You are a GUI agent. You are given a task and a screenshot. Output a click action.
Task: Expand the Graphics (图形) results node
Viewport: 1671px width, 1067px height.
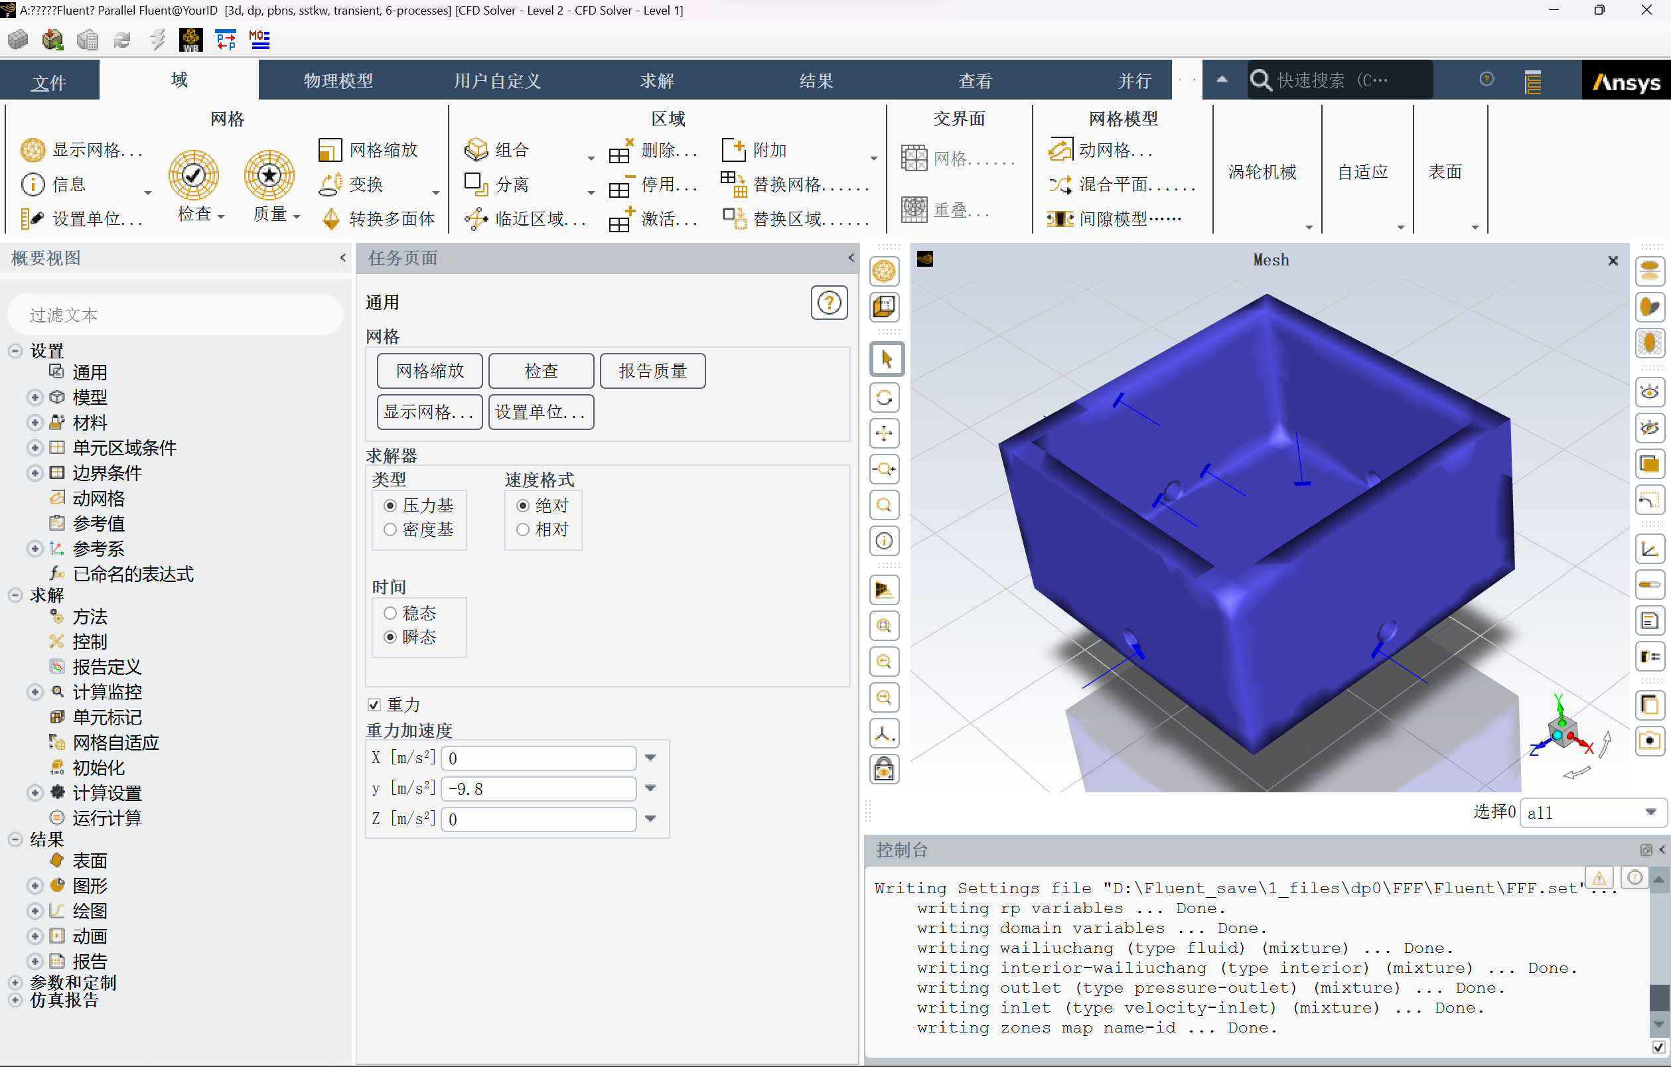point(35,886)
